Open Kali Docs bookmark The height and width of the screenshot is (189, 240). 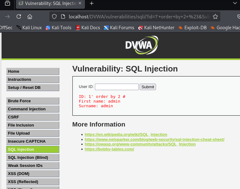(x=88, y=28)
